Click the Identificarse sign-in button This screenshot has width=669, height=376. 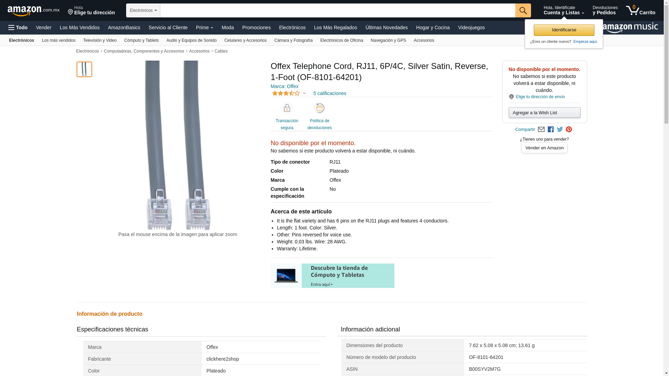pos(564,30)
